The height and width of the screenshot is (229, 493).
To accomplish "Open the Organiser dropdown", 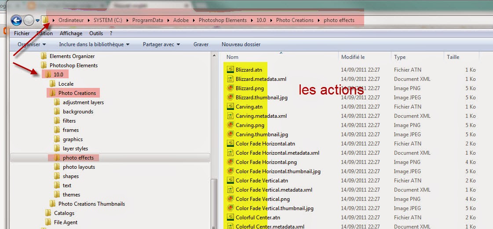I will click(32, 44).
